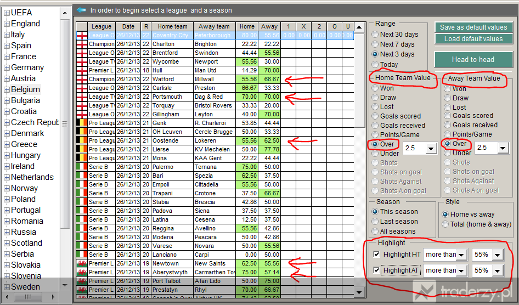Screen dimensions: 519x305
Task: Click the Head to head button
Action: coord(473,60)
